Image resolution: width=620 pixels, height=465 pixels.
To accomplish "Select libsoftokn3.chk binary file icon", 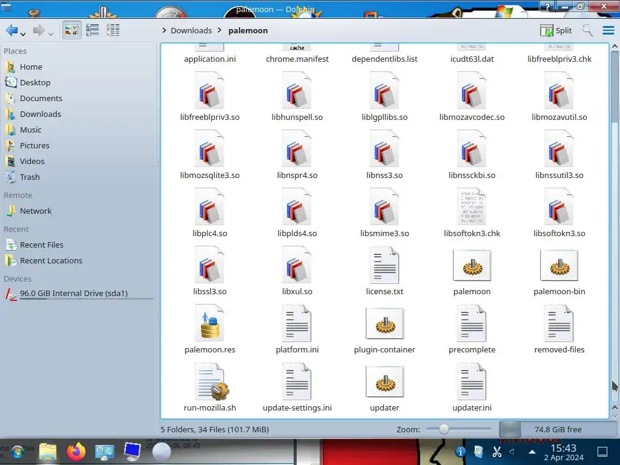I will click(472, 207).
